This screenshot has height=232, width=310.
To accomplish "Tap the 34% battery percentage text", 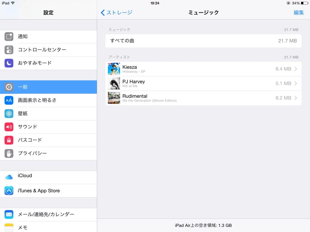I will (296, 3).
